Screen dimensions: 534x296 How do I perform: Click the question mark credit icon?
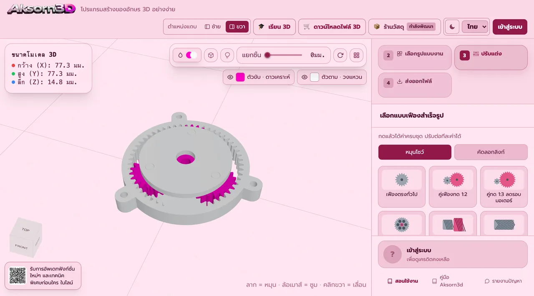pos(392,254)
